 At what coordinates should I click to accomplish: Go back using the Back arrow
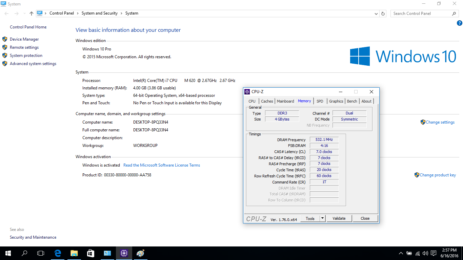(7, 14)
